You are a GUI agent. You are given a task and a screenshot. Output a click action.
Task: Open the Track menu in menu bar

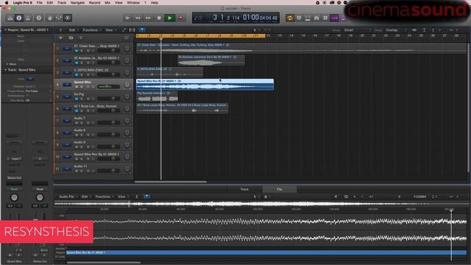pos(62,3)
